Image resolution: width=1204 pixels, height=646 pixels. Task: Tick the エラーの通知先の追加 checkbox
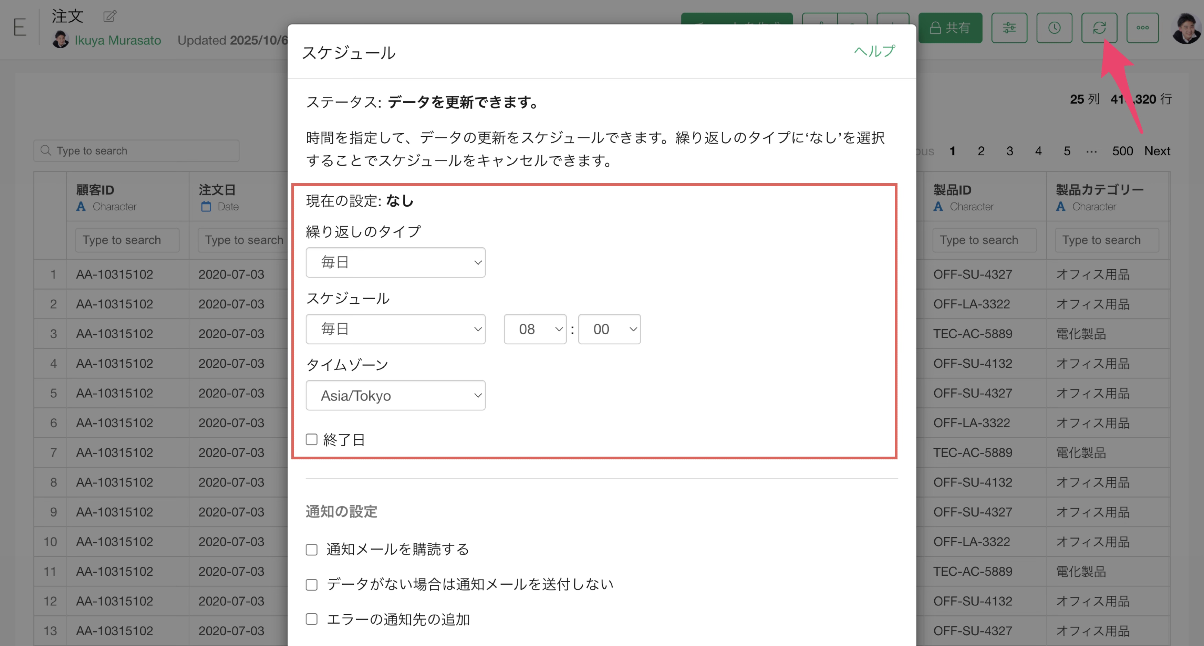311,619
